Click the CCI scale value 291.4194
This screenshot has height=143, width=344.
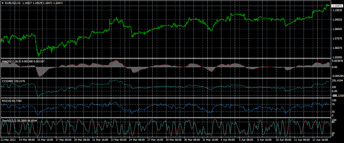pyautogui.click(x=337, y=81)
